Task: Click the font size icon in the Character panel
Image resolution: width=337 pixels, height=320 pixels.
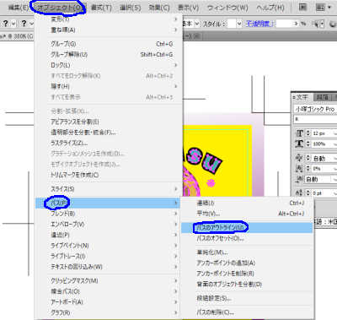Action: pos(300,133)
